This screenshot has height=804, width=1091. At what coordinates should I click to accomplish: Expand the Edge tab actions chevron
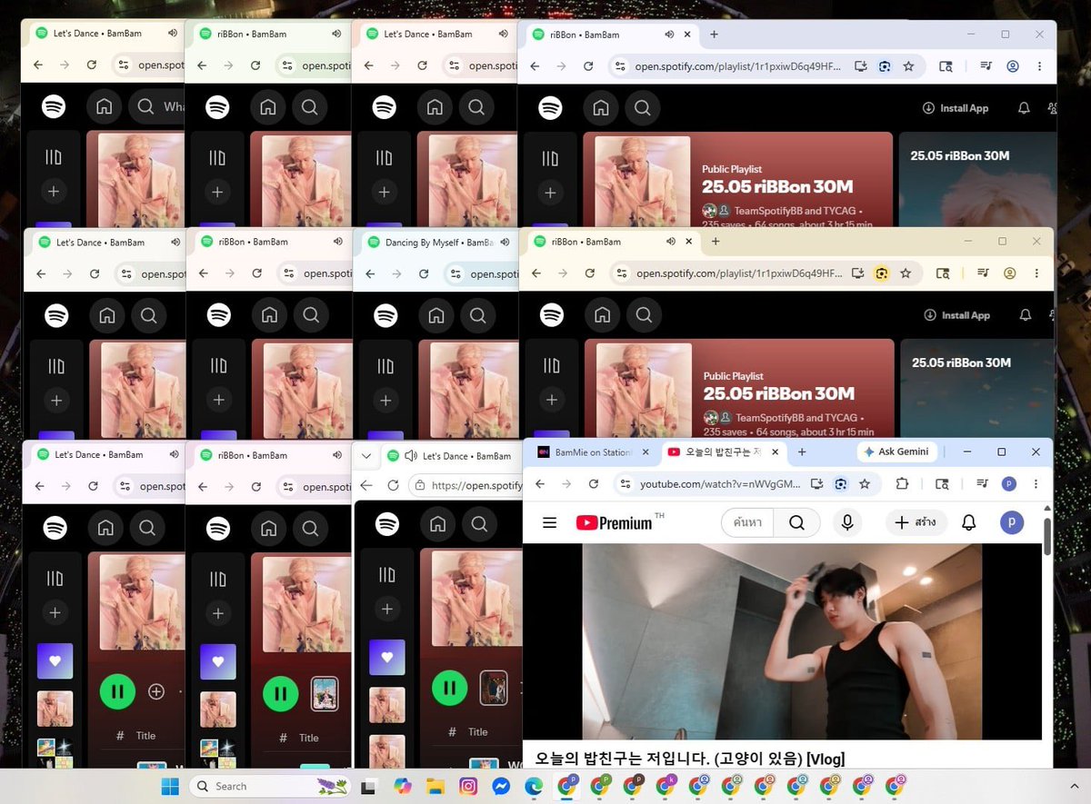366,456
